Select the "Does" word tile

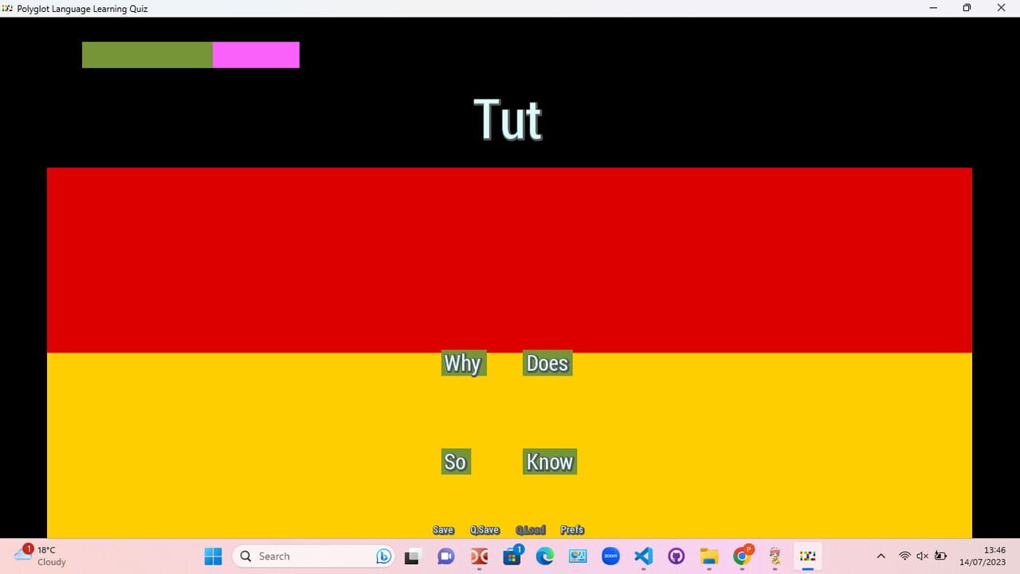(547, 363)
